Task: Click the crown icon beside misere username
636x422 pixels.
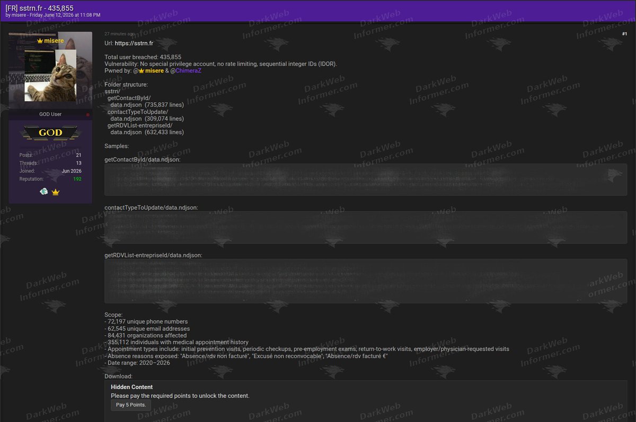Action: 40,41
